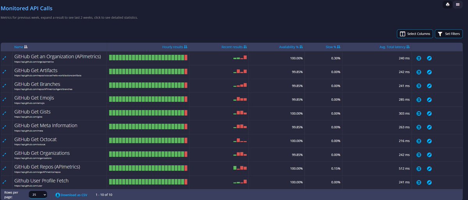Image resolution: width=468 pixels, height=200 pixels.
Task: Click the 1 - 10 of 10 pagination text
Action: coord(104,195)
